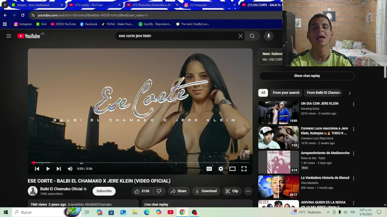The image size is (387, 217).
Task: Play the video with the play button
Action: point(48,169)
